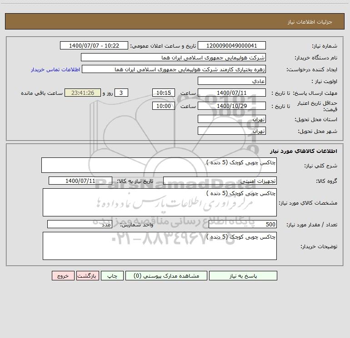The width and height of the screenshot is (350, 338).
Task: Click the مشخصات کالای مورد نیاز label
Action: [x=308, y=203]
